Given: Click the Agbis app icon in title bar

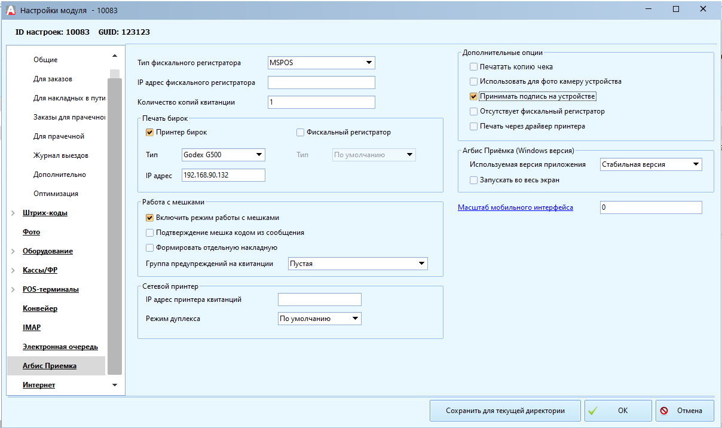Looking at the screenshot, I should click(x=10, y=10).
